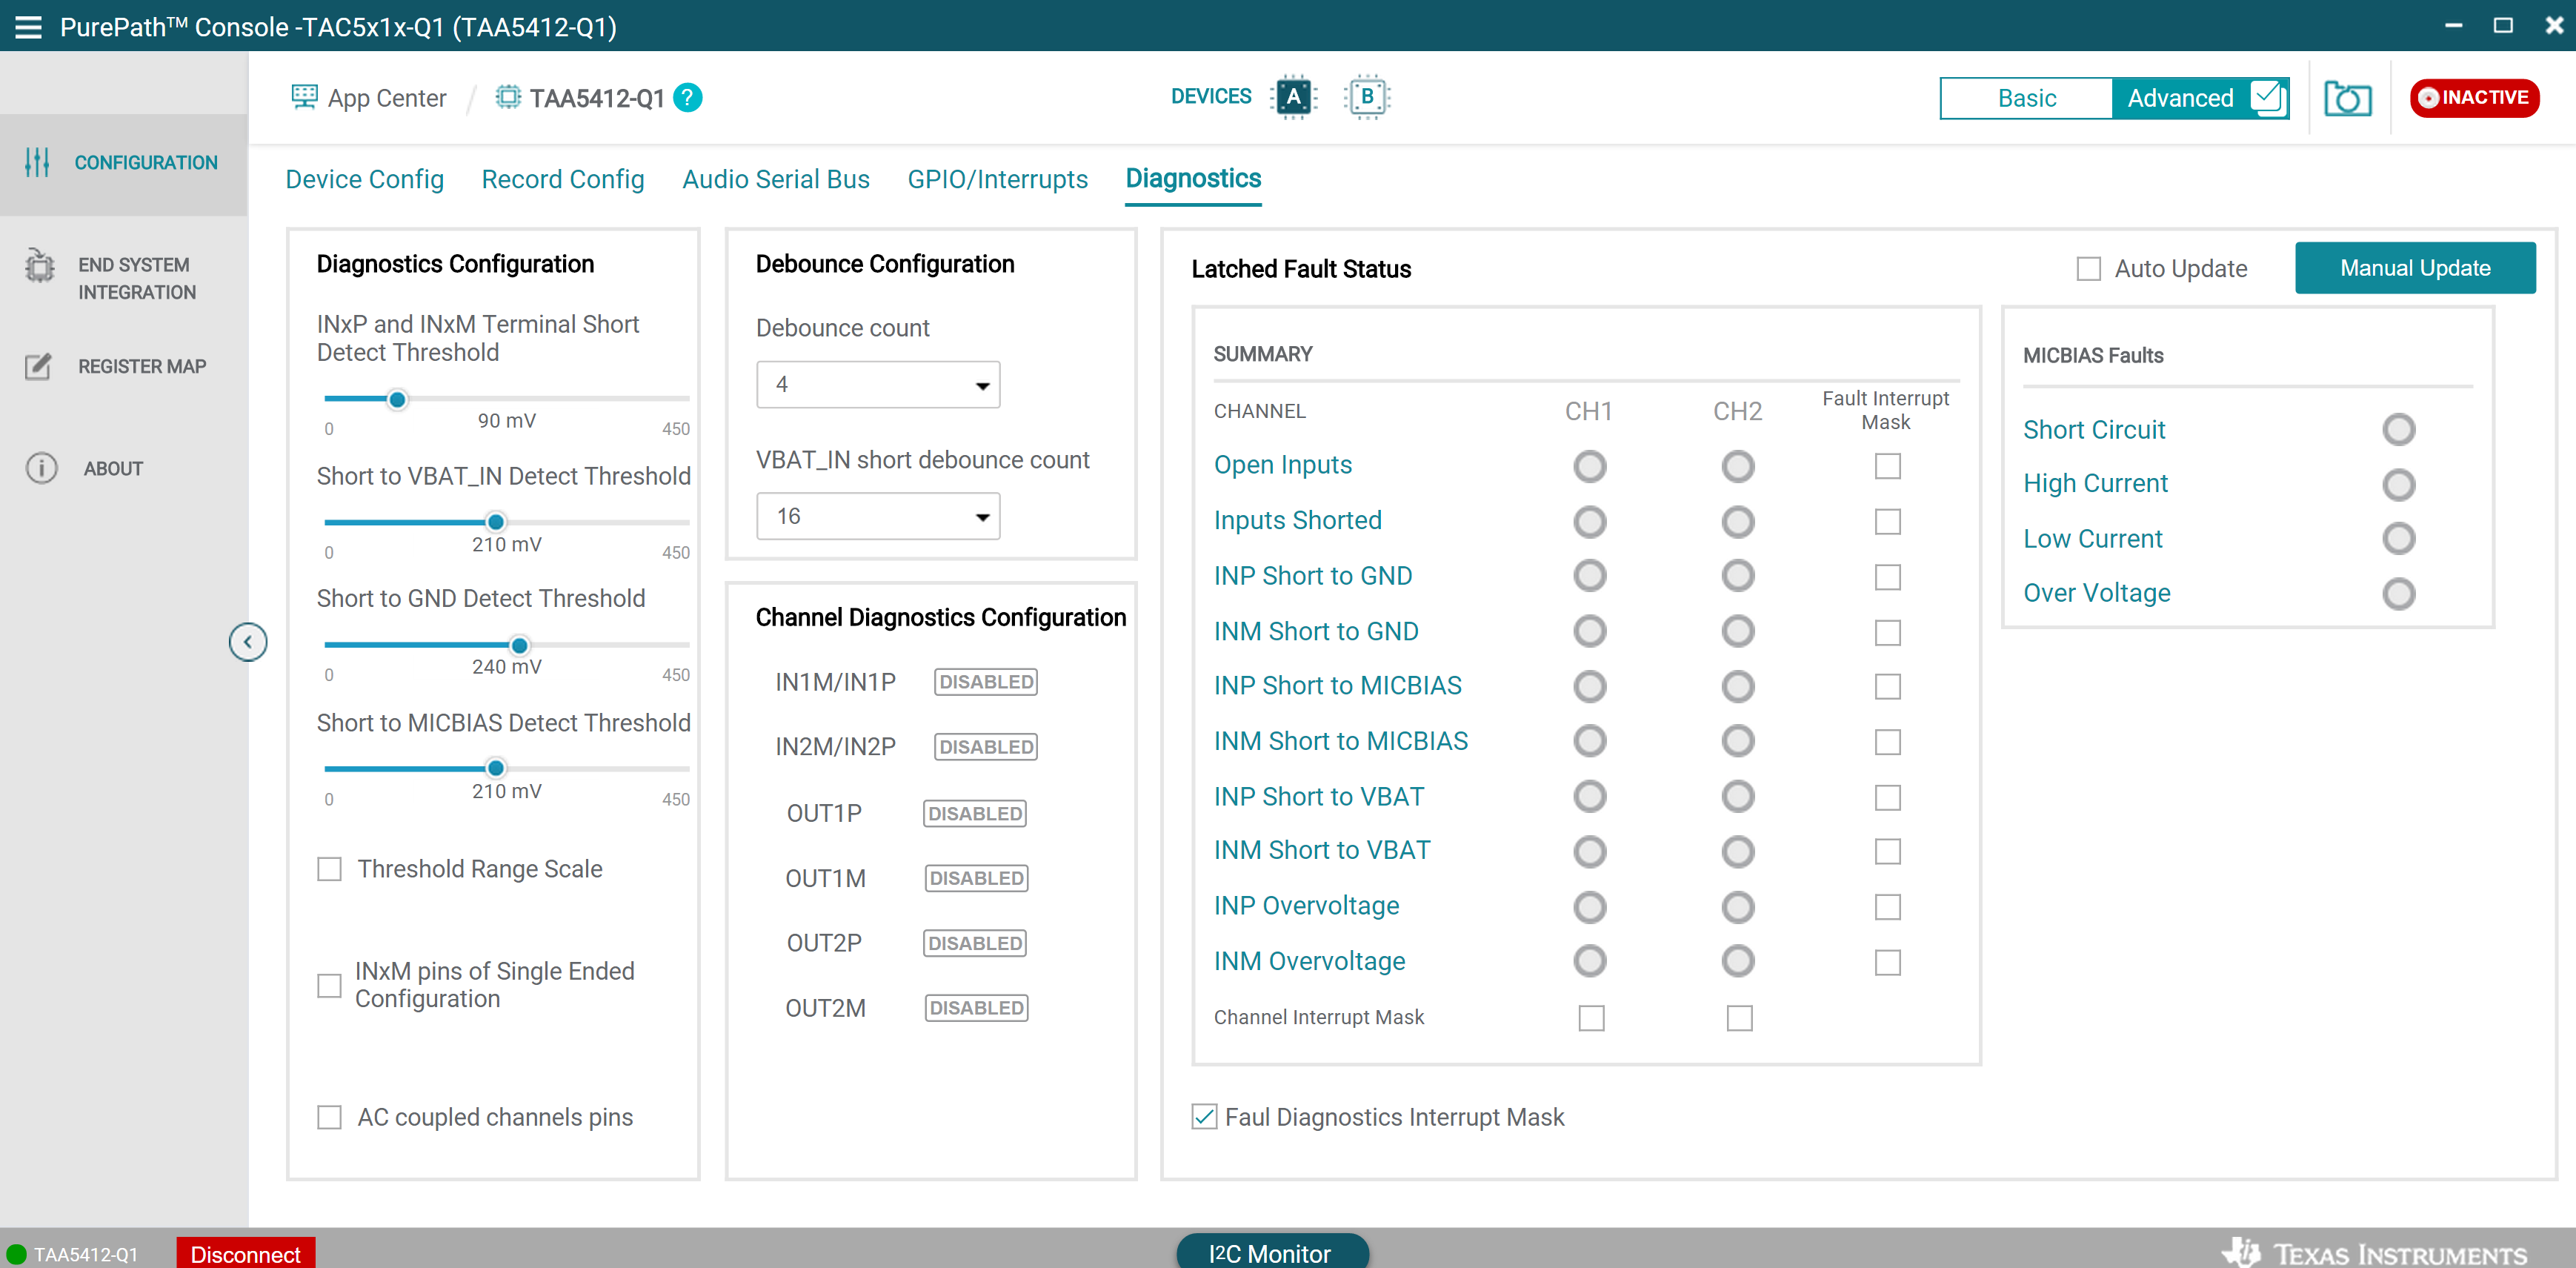This screenshot has width=2576, height=1268.
Task: Go to App Center link
Action: (x=386, y=98)
